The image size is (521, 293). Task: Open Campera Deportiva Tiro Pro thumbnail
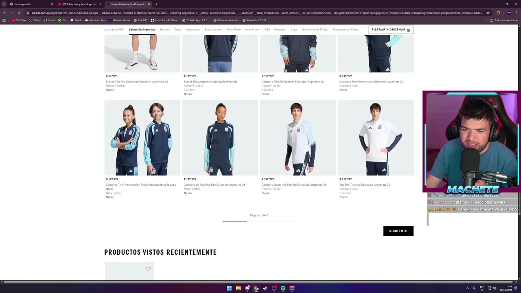[x=298, y=138]
